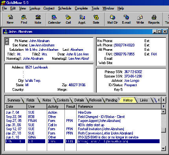169x155 pixels.
Task: Open the Sale toolbar icon
Action: [96, 19]
